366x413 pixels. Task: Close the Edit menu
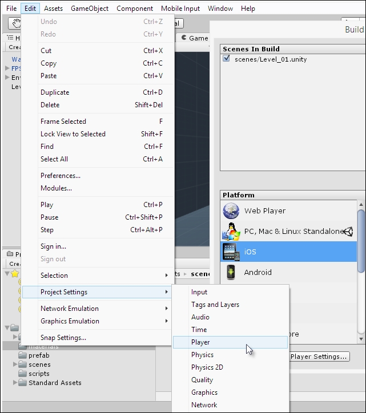(x=30, y=9)
